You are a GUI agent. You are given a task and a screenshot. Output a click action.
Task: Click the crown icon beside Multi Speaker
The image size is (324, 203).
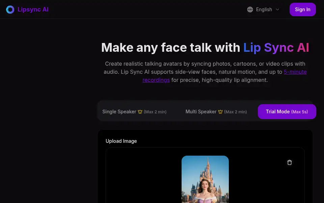point(220,112)
